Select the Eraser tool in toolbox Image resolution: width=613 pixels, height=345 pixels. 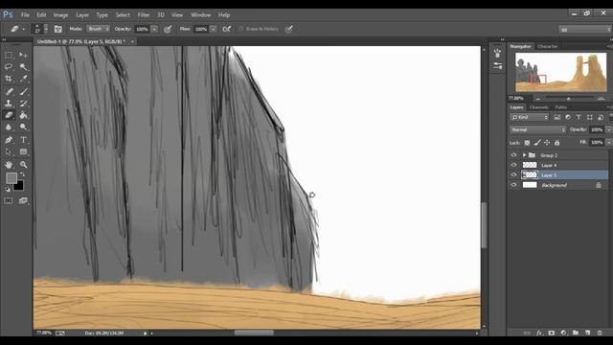(x=9, y=115)
